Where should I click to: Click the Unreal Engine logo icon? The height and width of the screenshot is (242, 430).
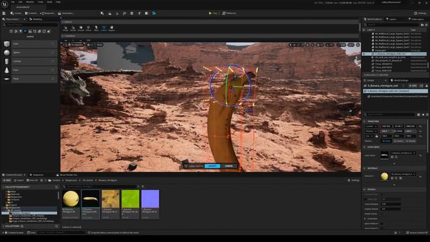coord(5,5)
